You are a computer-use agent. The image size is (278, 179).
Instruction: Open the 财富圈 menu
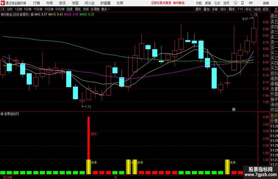coord(106,3)
